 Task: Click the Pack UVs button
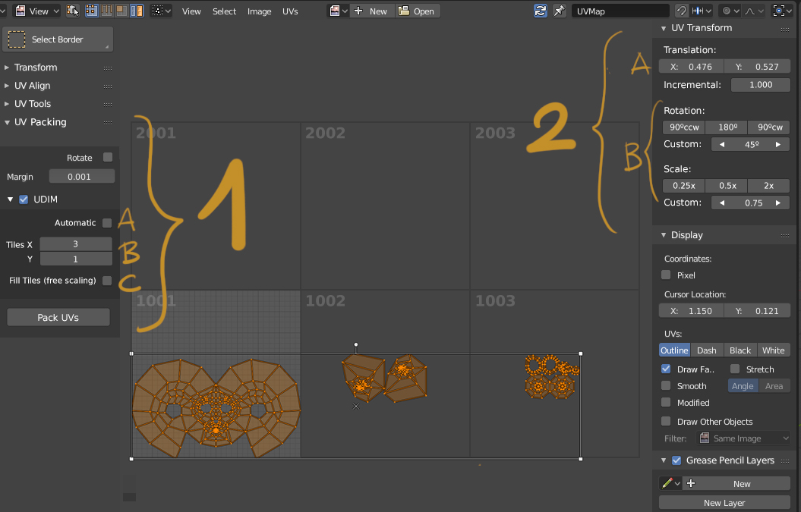click(x=58, y=318)
